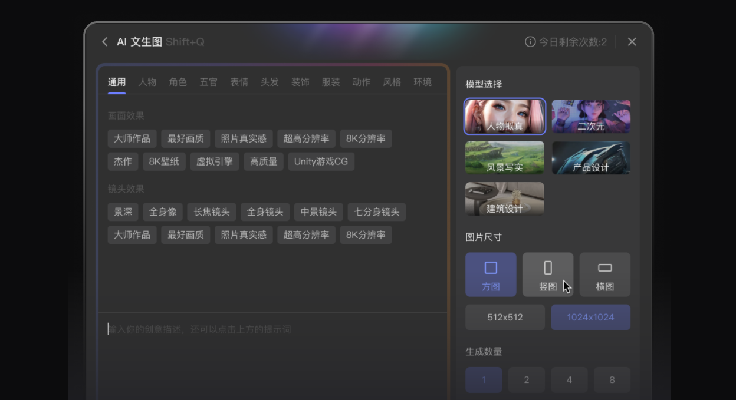Add the 长焦镜头 prompt tag
The width and height of the screenshot is (736, 400).
click(x=212, y=212)
